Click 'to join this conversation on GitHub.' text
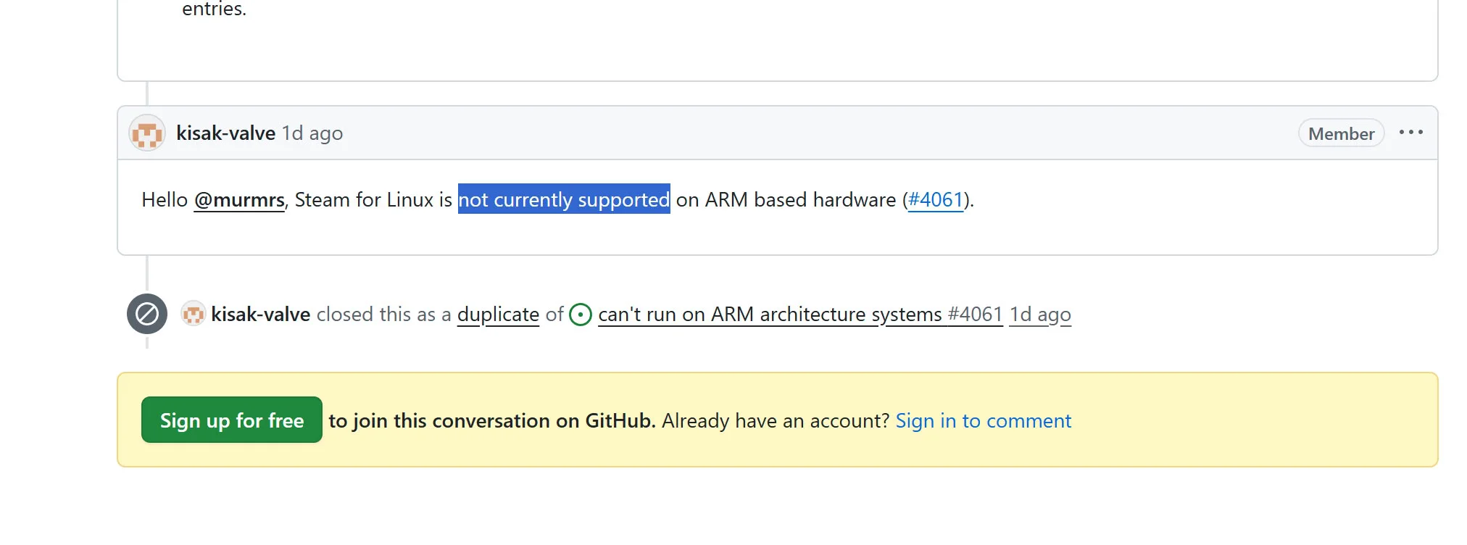This screenshot has height=545, width=1467. (x=492, y=420)
